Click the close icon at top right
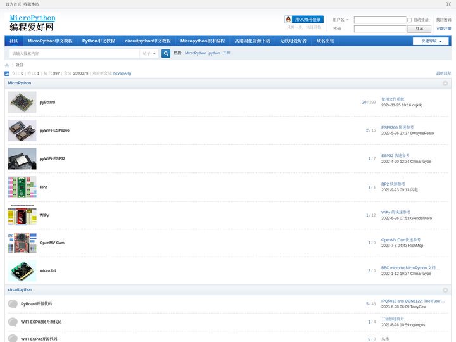Image resolution: width=456 pixels, height=342 pixels. click(x=448, y=4)
